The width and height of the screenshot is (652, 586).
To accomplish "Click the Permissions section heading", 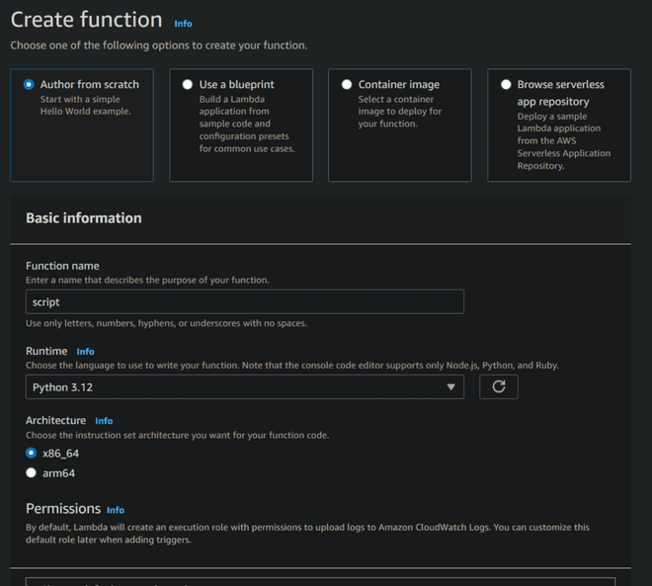I will point(63,509).
